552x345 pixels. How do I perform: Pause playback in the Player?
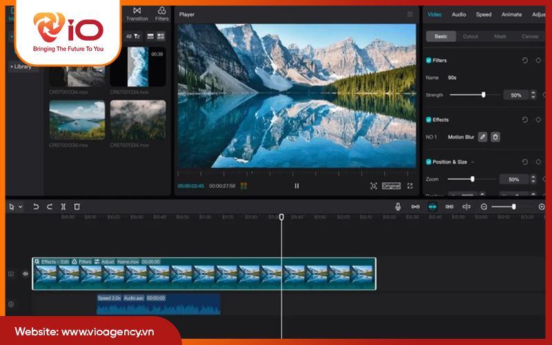(297, 186)
